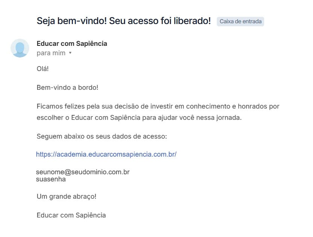
Task: Click the sender's profile avatar
Action: (20, 48)
